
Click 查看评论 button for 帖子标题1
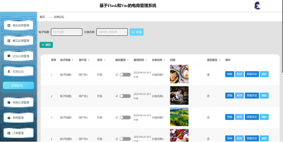pyautogui.click(x=252, y=74)
